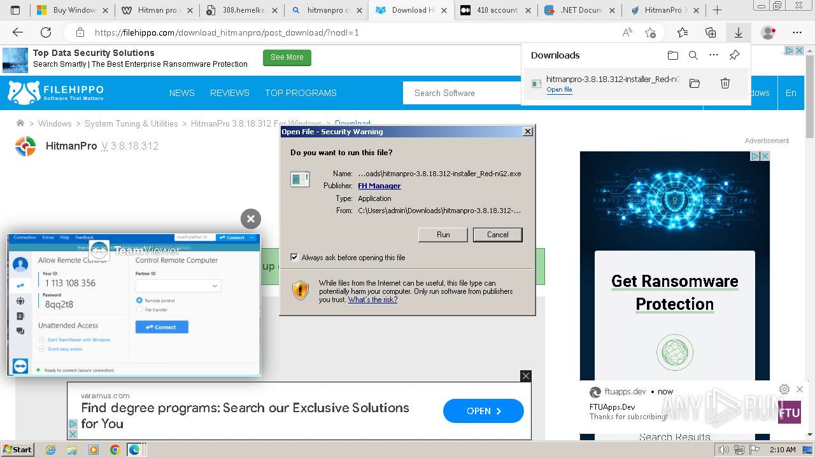
Task: Launch Internet Explorer from taskbar
Action: click(x=51, y=450)
